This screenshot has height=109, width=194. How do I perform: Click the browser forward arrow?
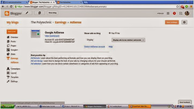point(7,6)
